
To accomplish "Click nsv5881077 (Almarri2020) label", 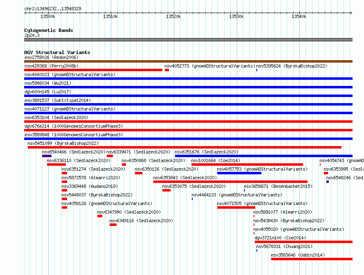I will click(x=283, y=212).
